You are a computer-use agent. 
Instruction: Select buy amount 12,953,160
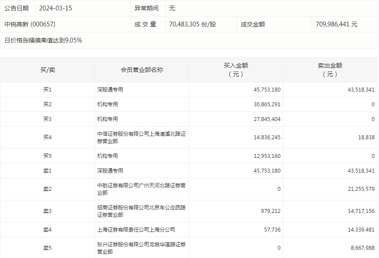[267, 156]
